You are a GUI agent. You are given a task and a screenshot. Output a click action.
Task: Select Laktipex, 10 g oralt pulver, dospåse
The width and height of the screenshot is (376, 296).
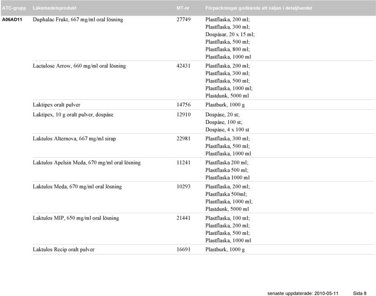click(x=73, y=115)
